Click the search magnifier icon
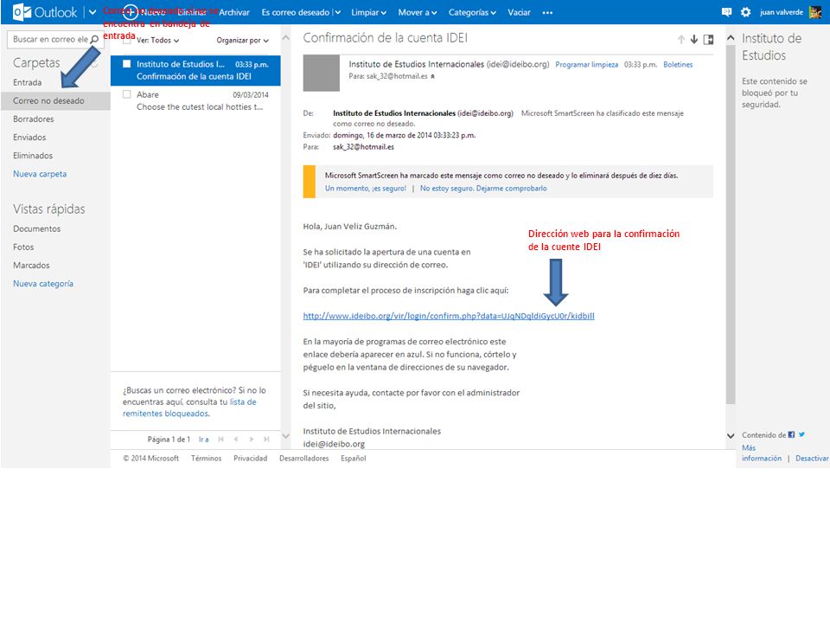 pos(95,39)
